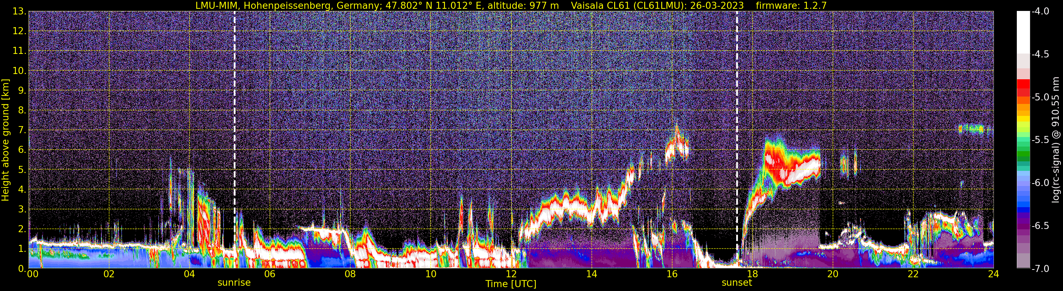Viewport: 1063px width, 291px height.
Task: Click the sunset label below the time axis
Action: tap(737, 283)
